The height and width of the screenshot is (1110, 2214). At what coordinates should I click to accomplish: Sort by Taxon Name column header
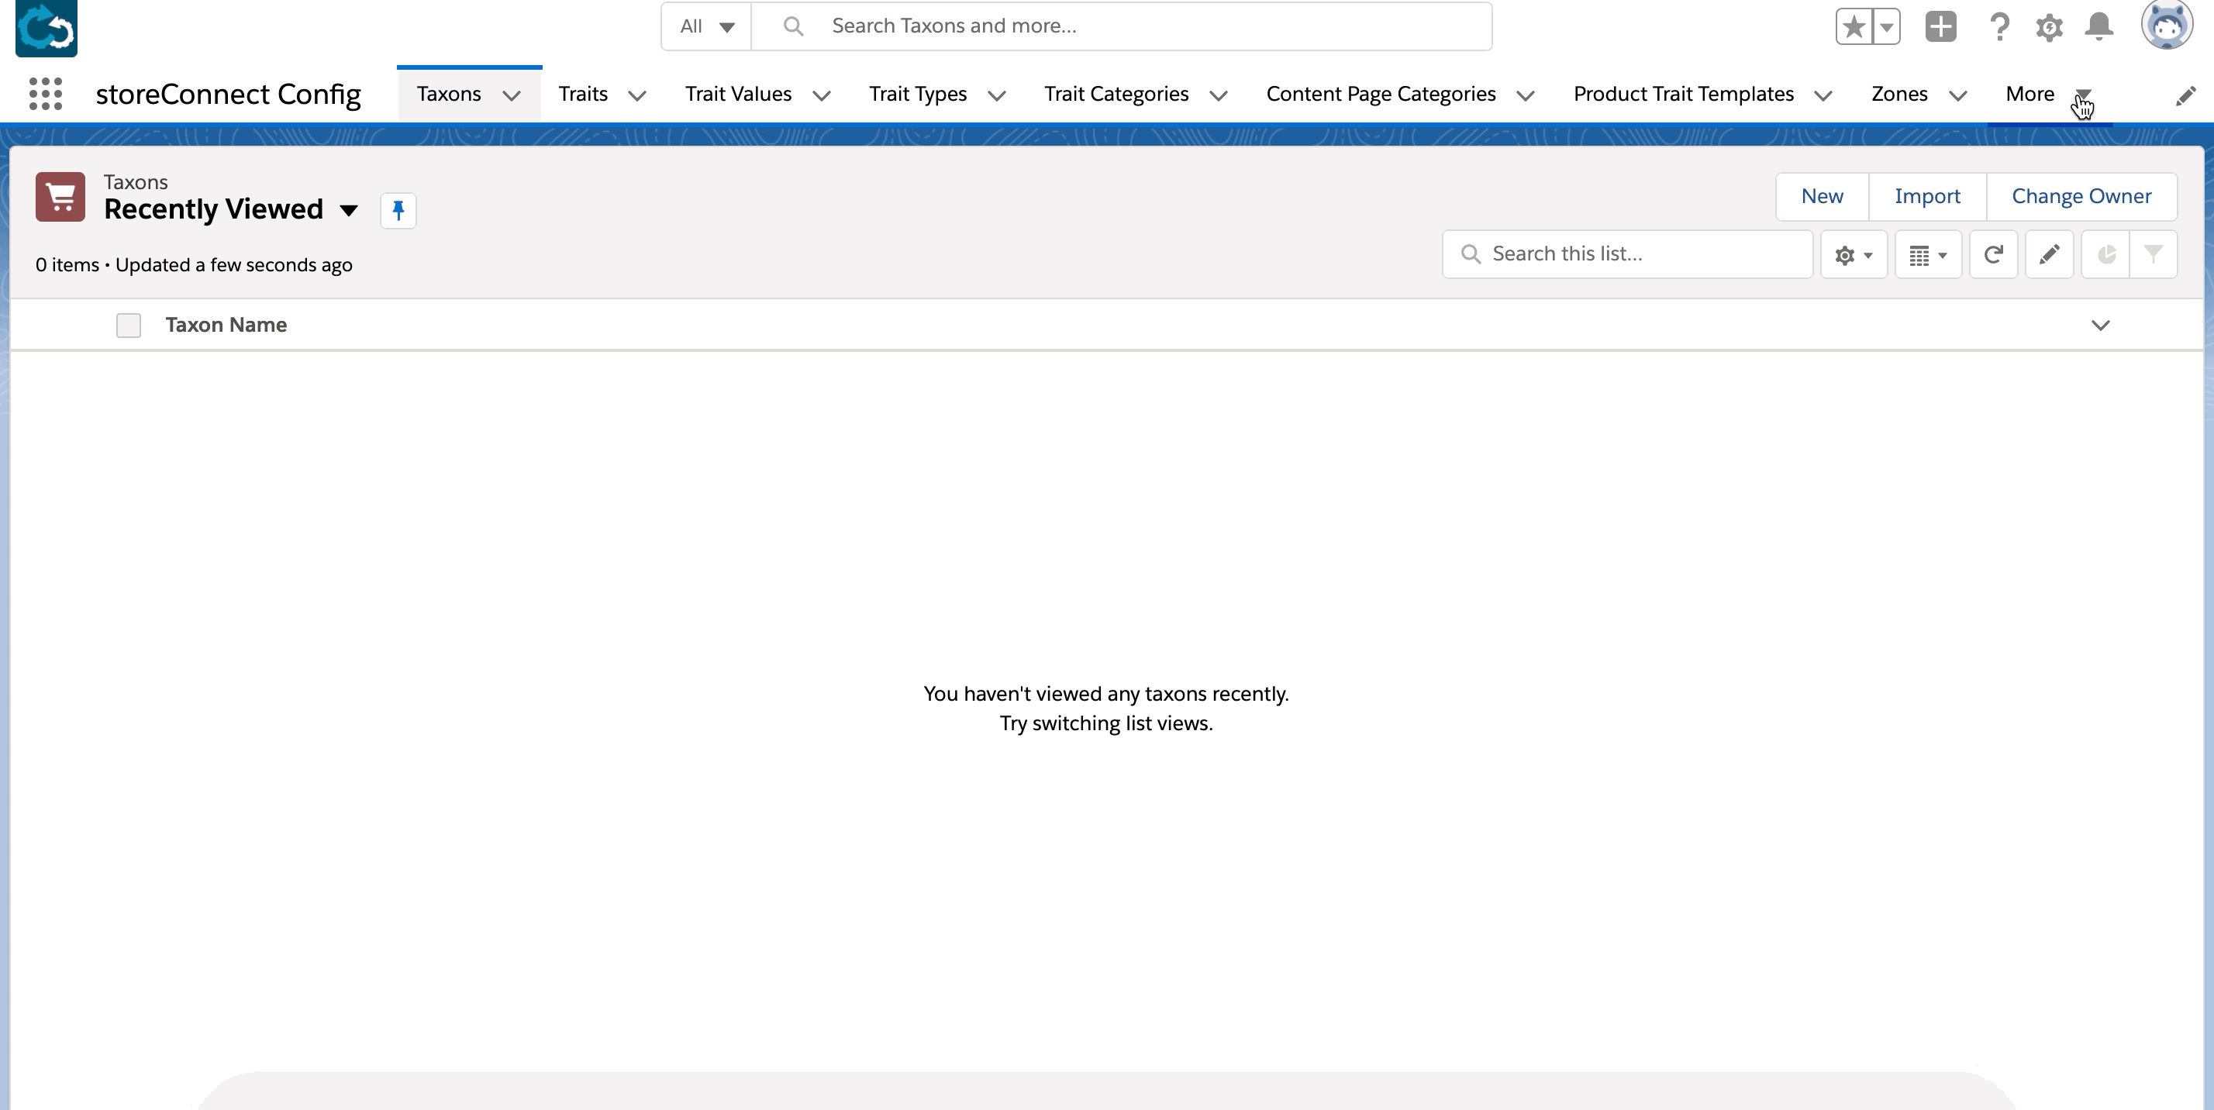click(x=226, y=326)
